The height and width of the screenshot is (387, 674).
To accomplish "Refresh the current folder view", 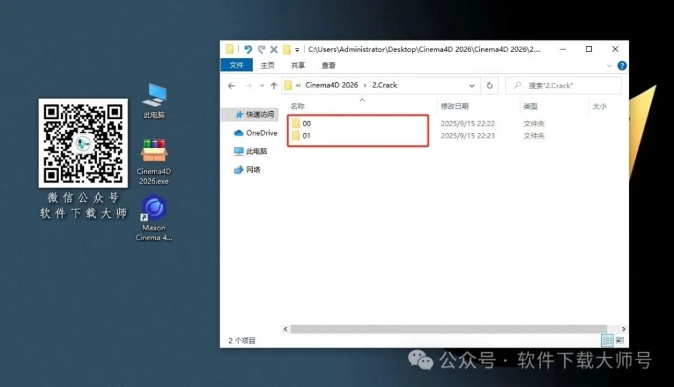I will click(x=489, y=86).
